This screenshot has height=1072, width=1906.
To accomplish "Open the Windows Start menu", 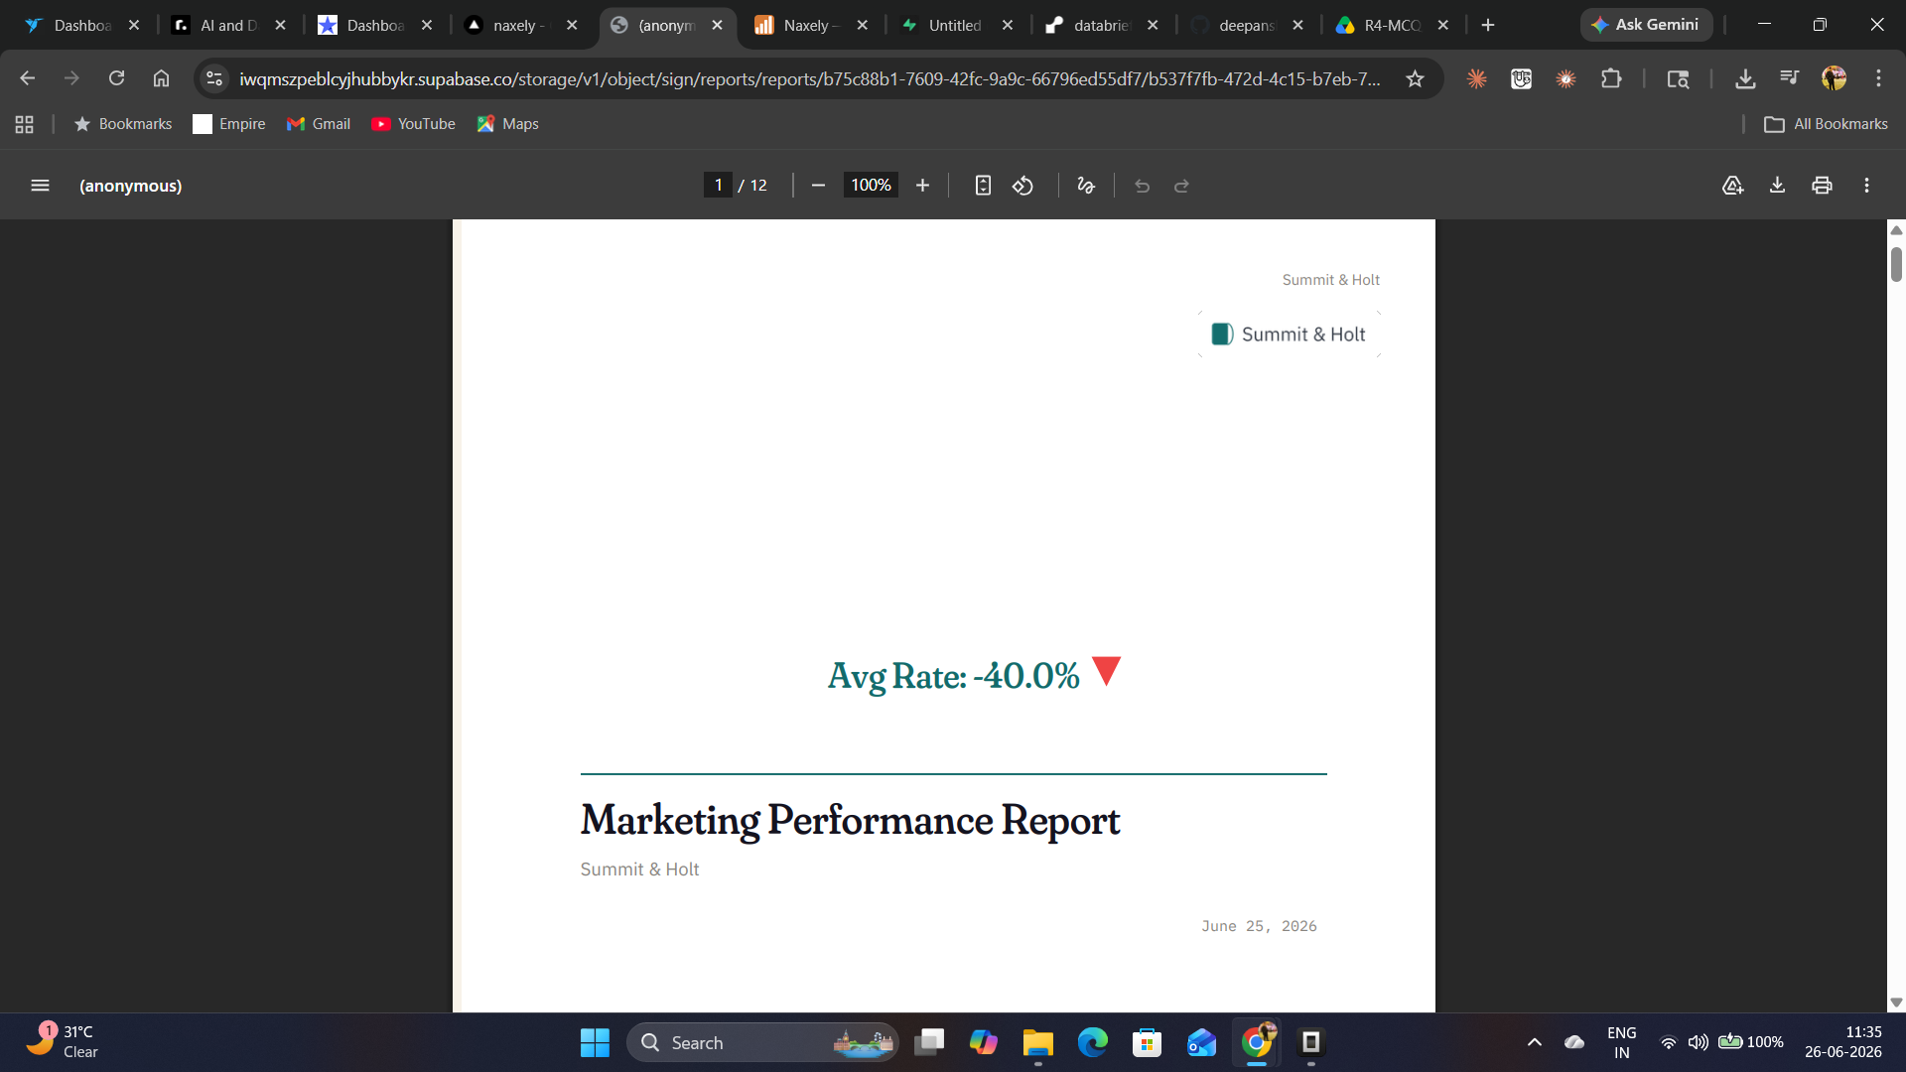I will click(x=595, y=1042).
